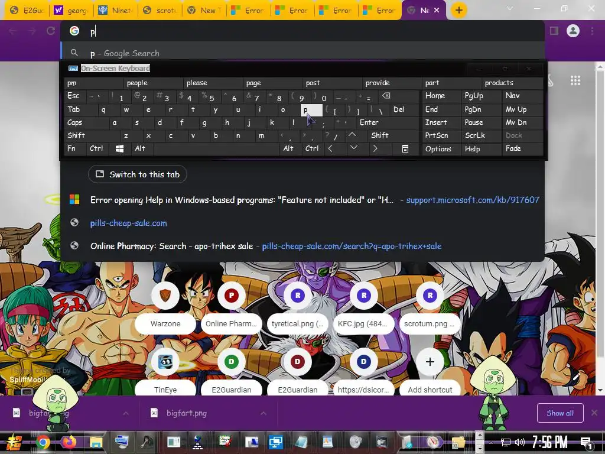This screenshot has height=454, width=605.
Task: Open the tab search chevron in Chrome
Action: click(510, 8)
